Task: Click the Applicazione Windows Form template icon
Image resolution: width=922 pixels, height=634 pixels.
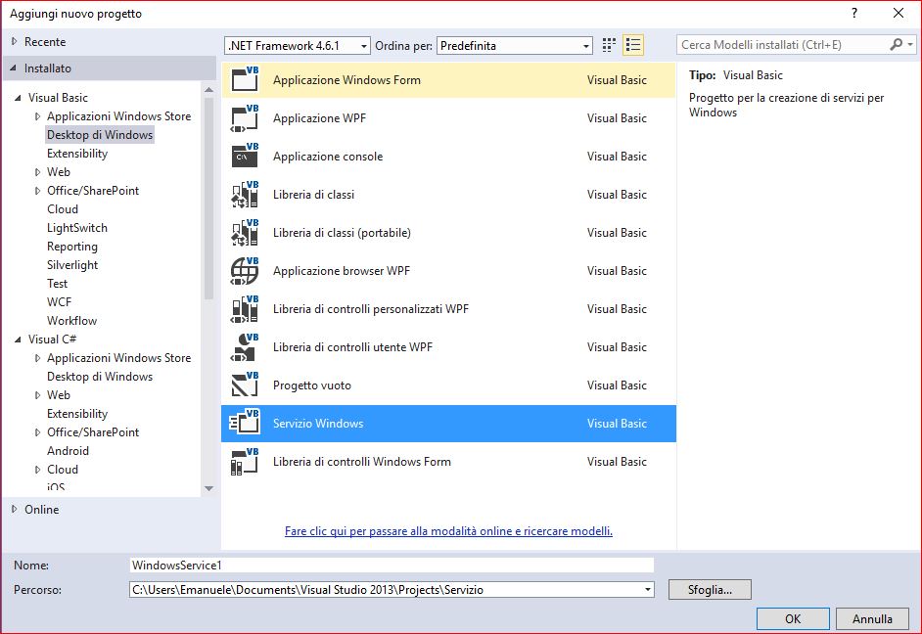Action: [x=245, y=79]
